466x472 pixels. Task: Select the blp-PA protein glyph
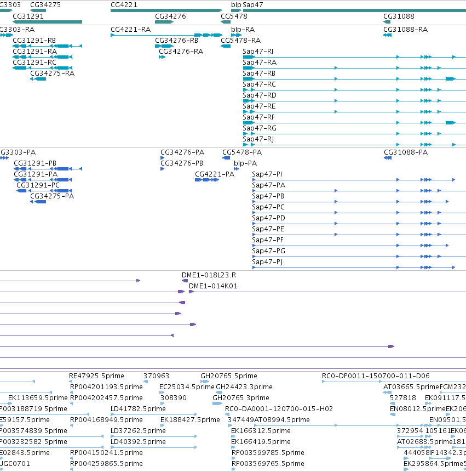click(x=237, y=169)
